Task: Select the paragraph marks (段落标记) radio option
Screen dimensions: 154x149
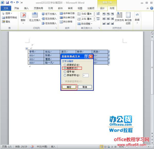Action: pyautogui.click(x=65, y=65)
